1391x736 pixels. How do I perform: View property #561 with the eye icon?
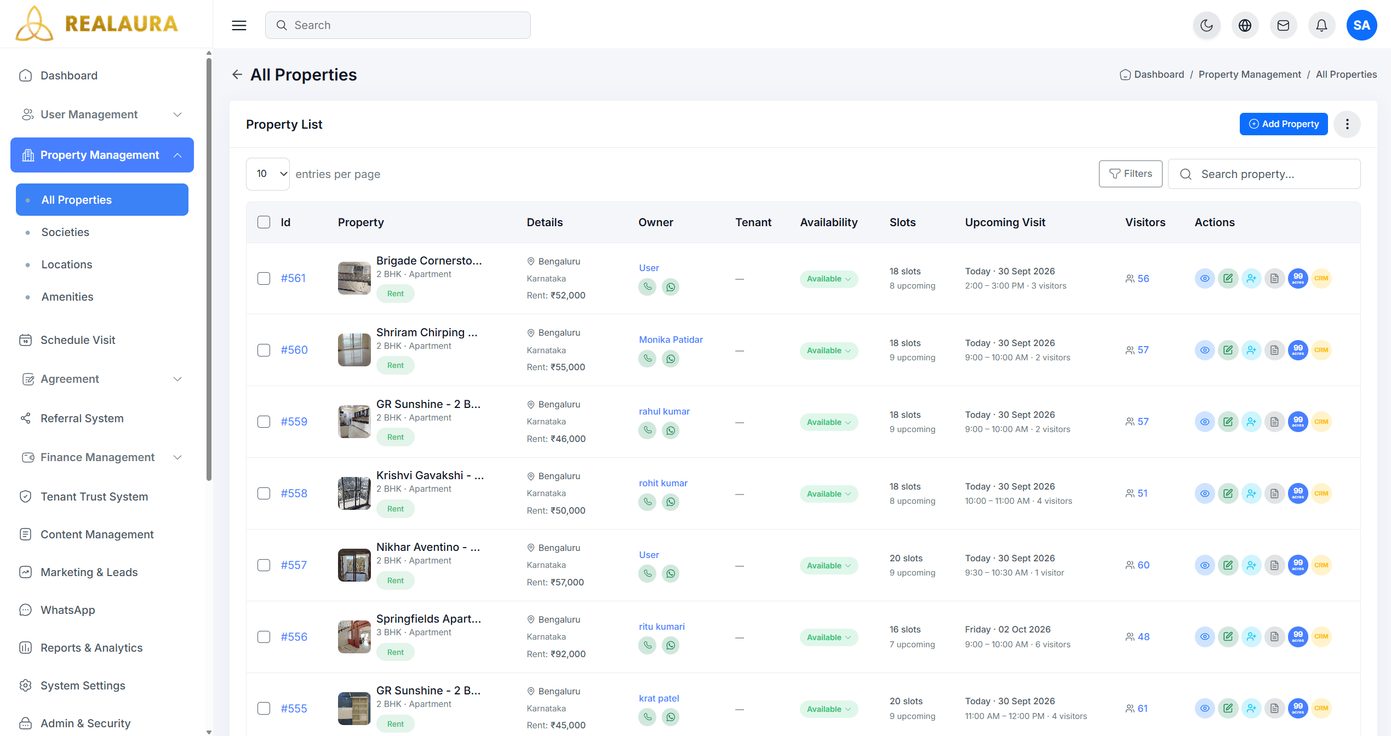point(1205,278)
